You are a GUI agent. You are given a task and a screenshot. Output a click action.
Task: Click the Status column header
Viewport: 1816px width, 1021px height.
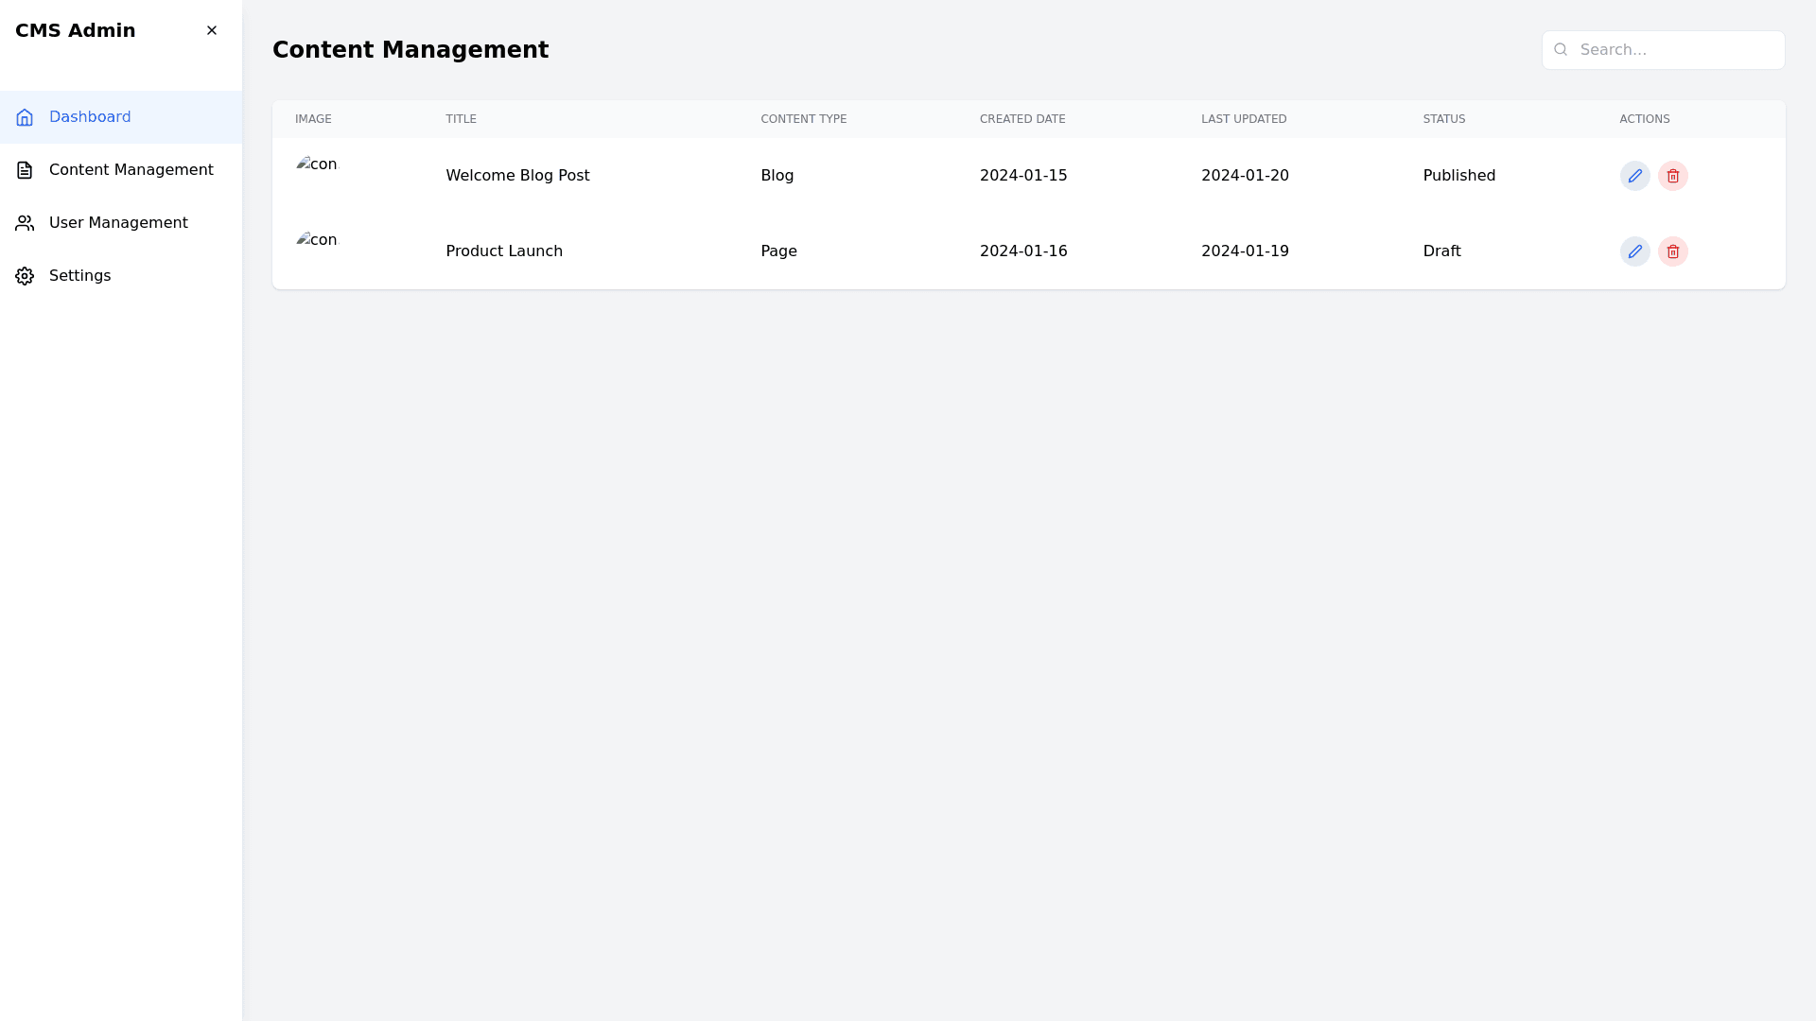click(1443, 119)
